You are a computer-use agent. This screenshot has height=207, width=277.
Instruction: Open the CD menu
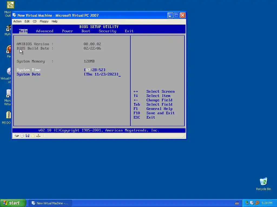click(35, 21)
